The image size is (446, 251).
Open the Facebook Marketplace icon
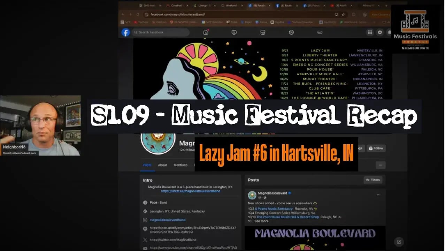click(263, 32)
